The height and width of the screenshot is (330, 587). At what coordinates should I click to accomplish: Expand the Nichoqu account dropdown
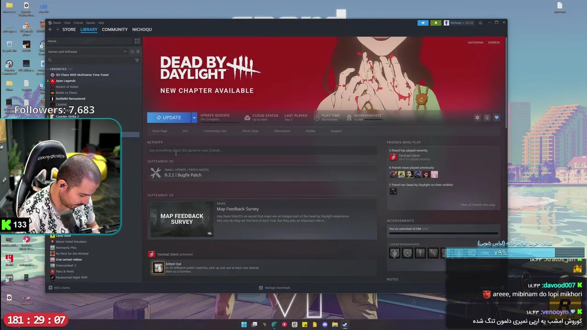459,23
